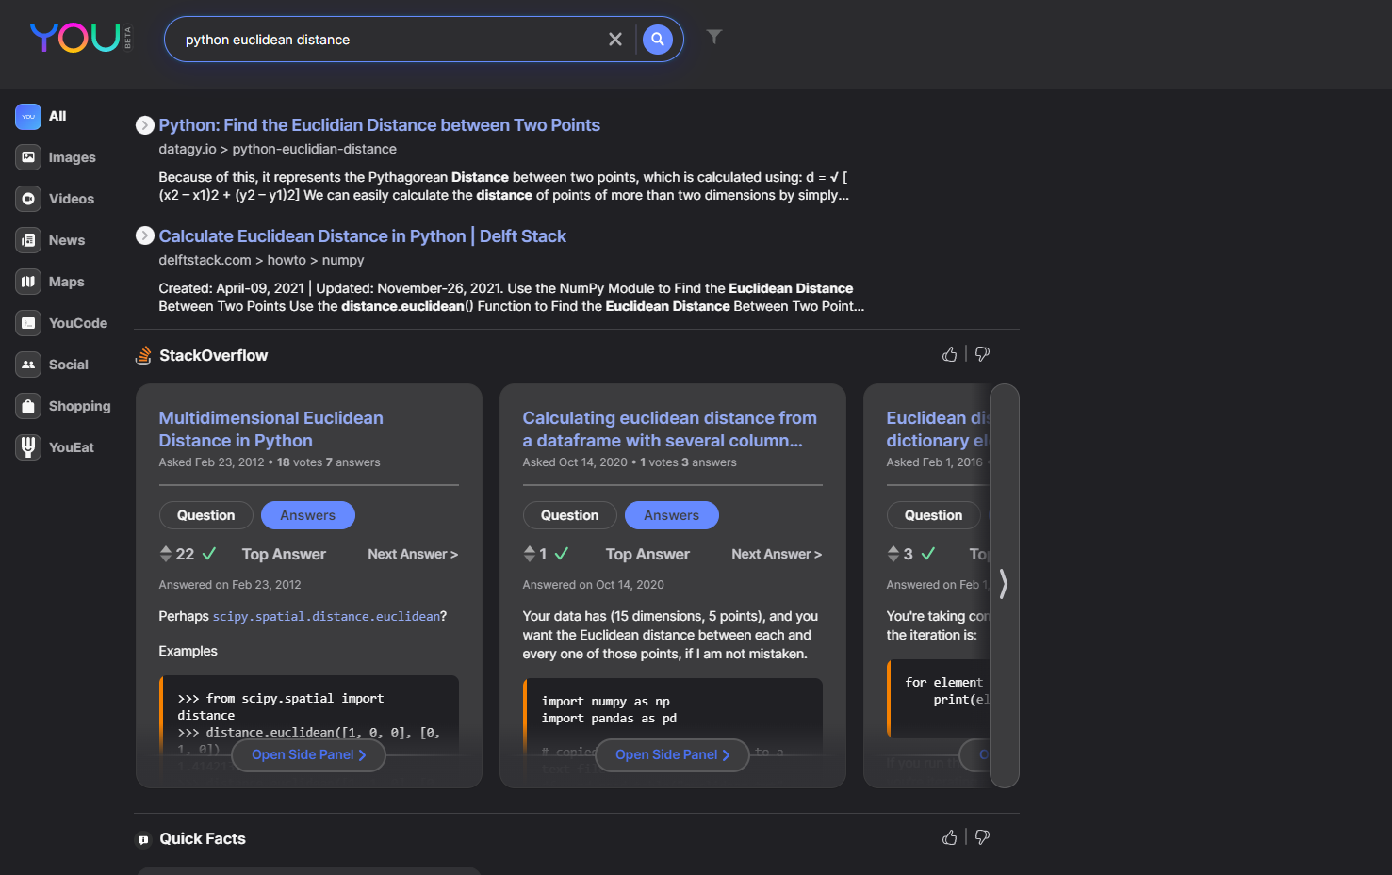The width and height of the screenshot is (1392, 875).
Task: Expand the Delft Stack result preview arrow
Action: click(x=145, y=235)
